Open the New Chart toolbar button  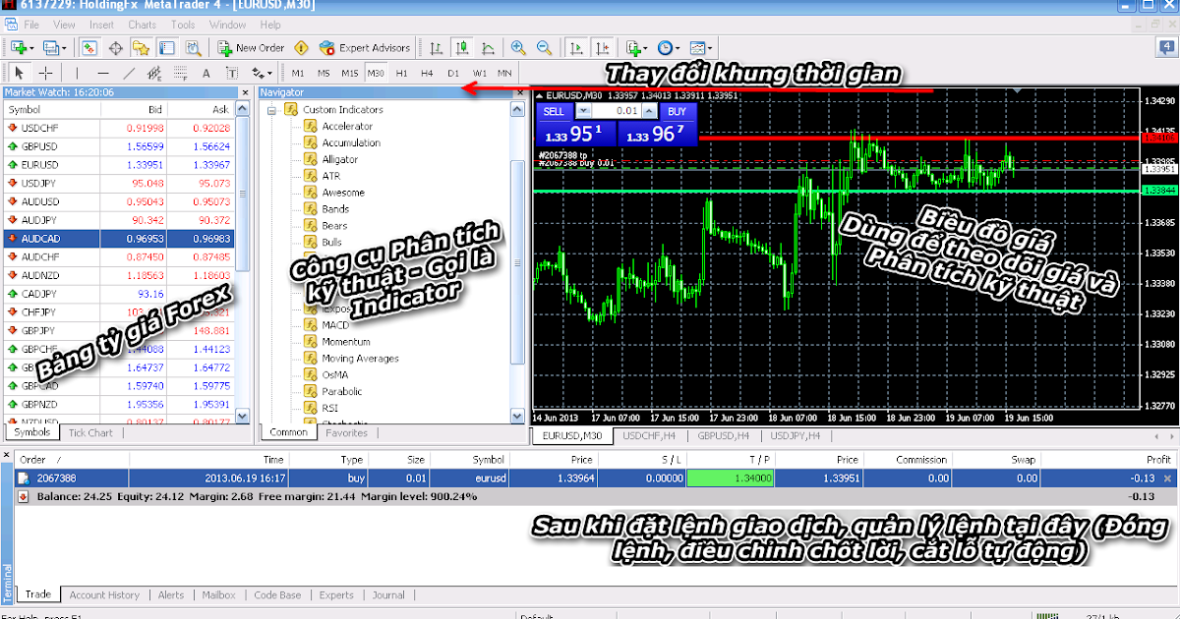[x=23, y=47]
